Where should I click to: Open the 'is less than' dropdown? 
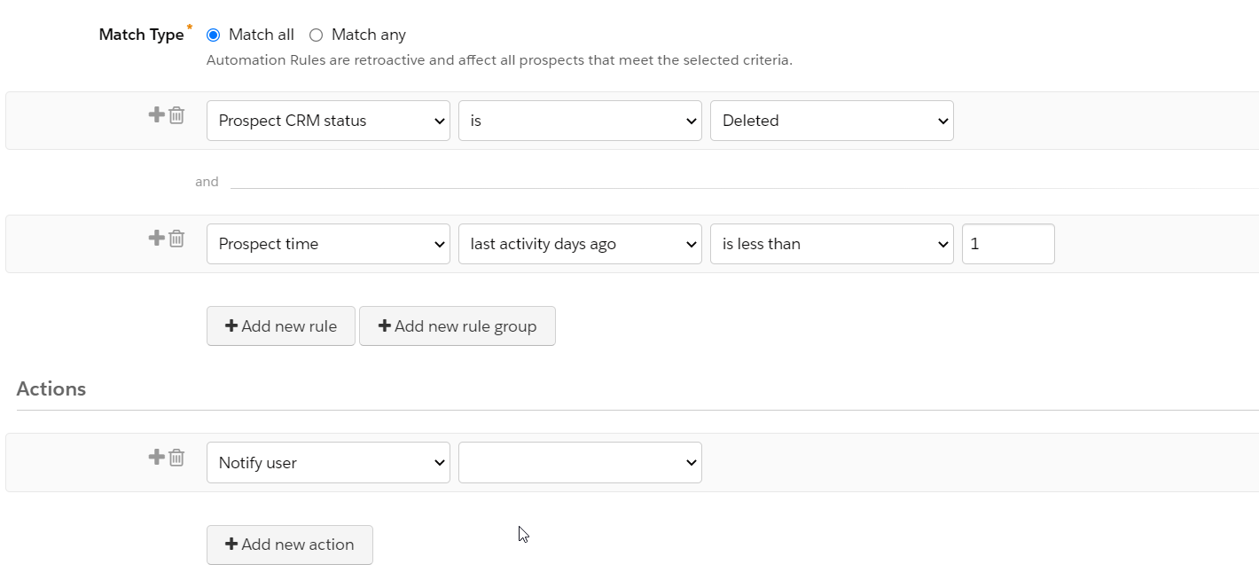click(832, 244)
